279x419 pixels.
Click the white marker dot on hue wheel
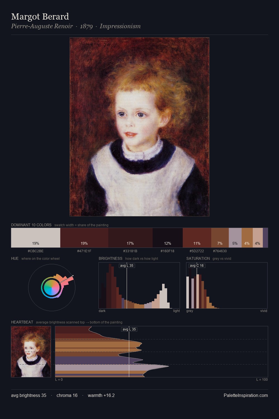(73, 276)
